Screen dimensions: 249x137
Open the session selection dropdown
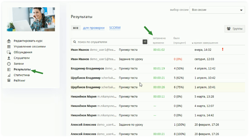217,10
